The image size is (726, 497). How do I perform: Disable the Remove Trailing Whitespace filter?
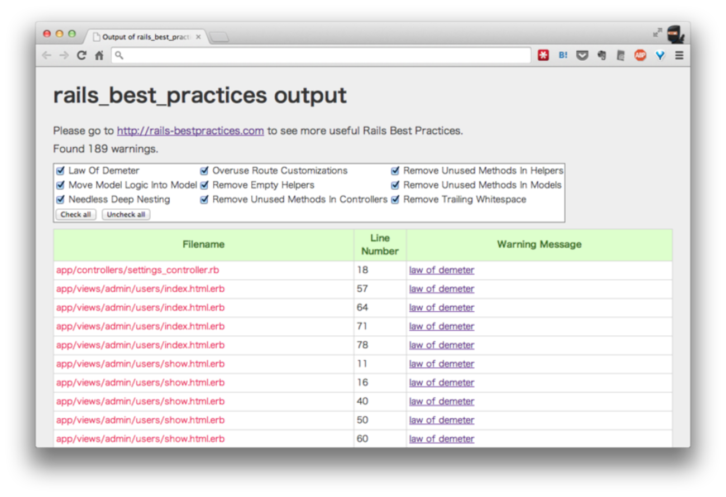pyautogui.click(x=395, y=200)
